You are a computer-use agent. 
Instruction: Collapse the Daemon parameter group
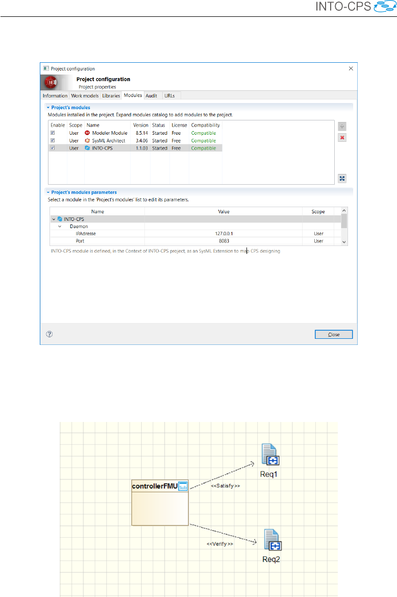coord(60,227)
